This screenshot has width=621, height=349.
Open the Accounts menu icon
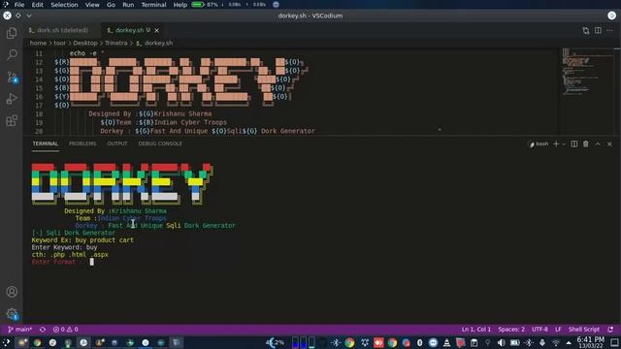click(x=12, y=292)
